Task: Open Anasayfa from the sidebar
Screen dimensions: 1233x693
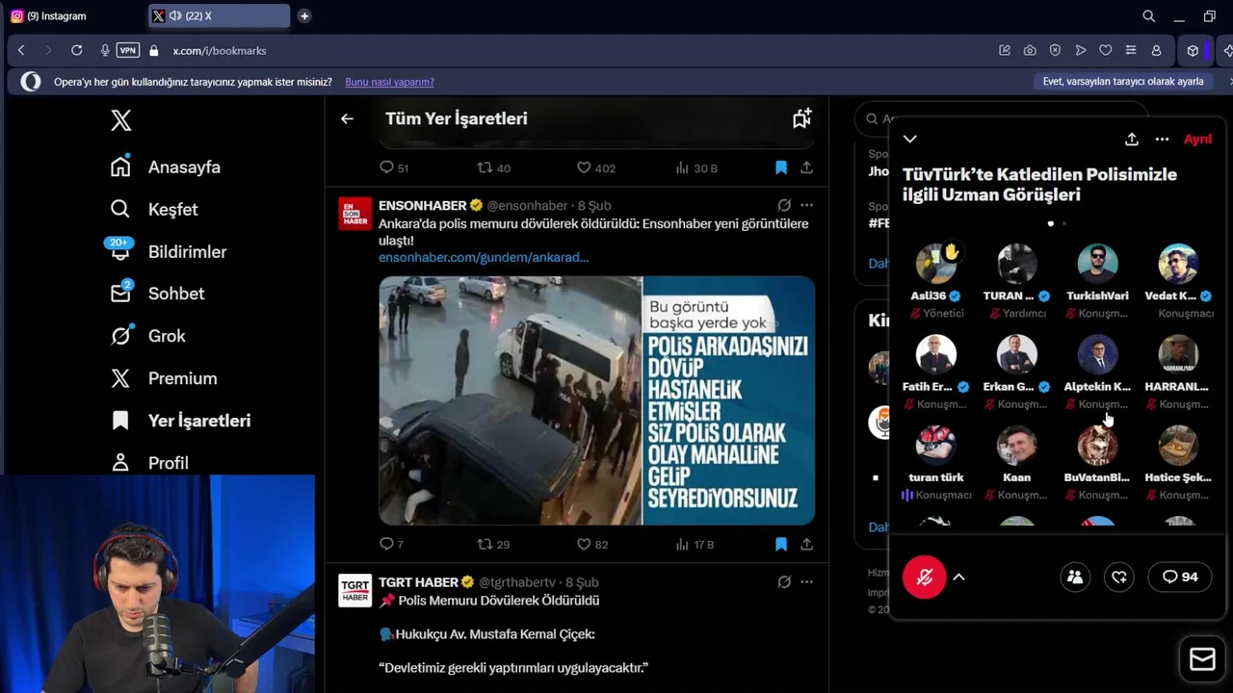Action: pos(165,167)
